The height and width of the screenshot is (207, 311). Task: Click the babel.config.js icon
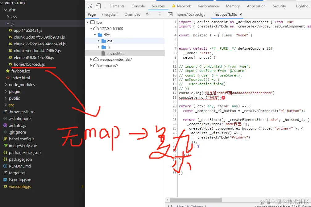[5, 139]
